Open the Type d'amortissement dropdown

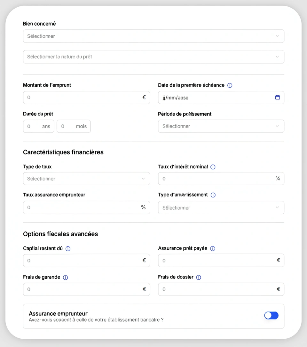(x=221, y=208)
